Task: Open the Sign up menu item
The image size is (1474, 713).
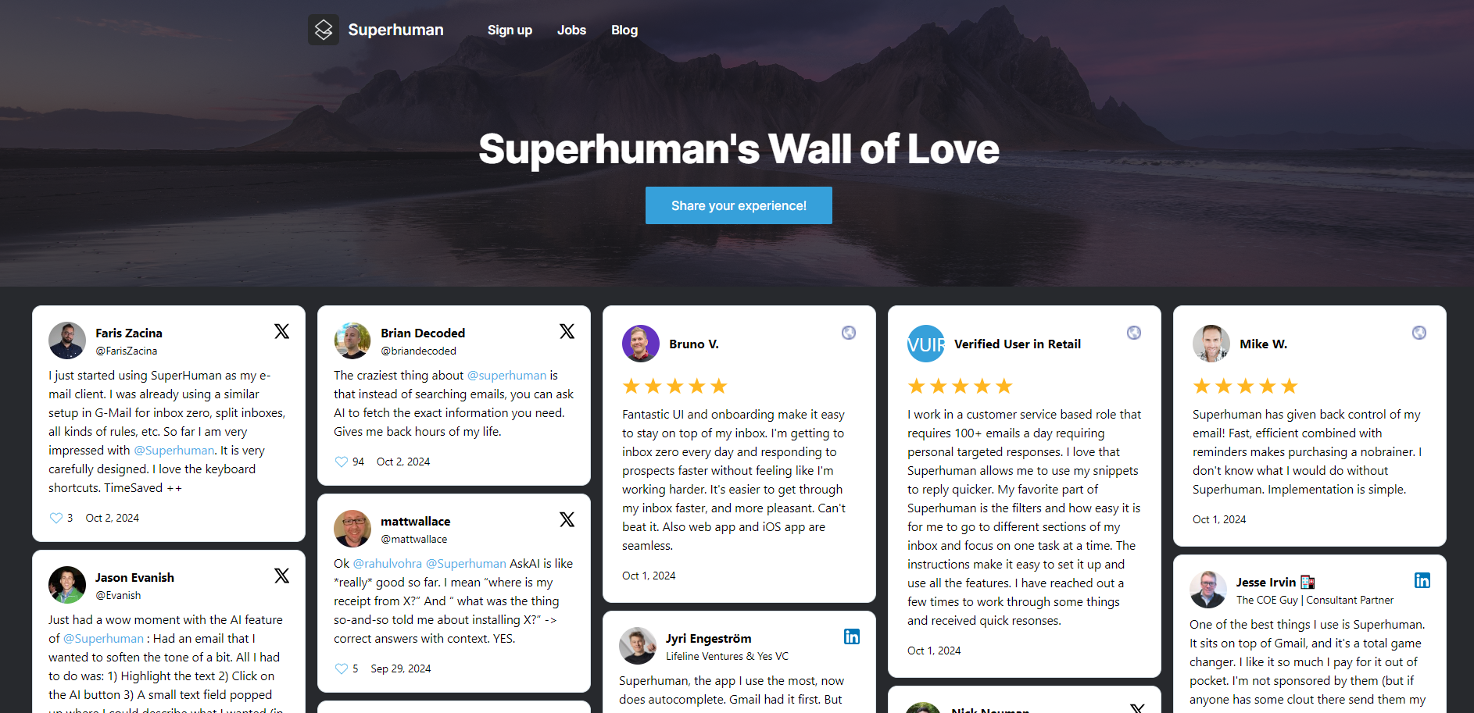Action: point(510,30)
